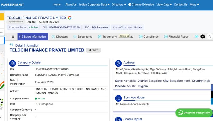
Task: Click the info icon on Basic Information tab
Action: coord(21,37)
